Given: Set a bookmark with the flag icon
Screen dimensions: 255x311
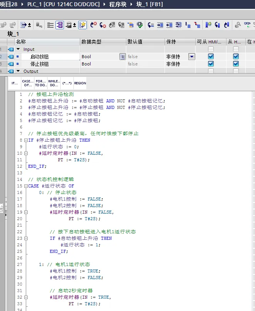Looking at the screenshot, I should [x=208, y=25].
